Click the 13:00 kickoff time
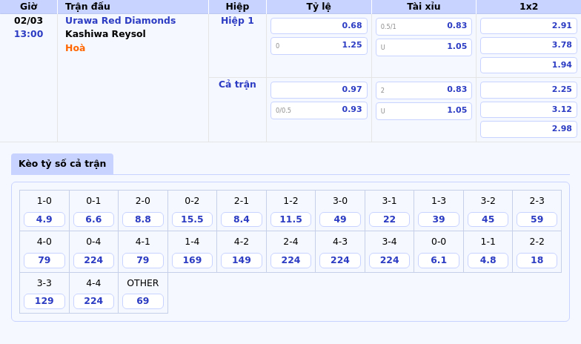Image resolution: width=581 pixels, height=344 pixels. pyautogui.click(x=28, y=34)
